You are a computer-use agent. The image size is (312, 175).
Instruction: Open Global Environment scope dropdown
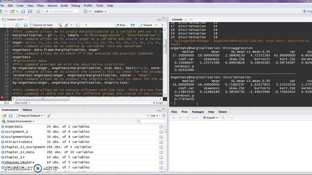coord(18,121)
